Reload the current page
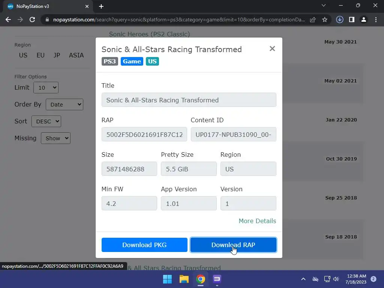Viewport: 384px width, 288px height. pyautogui.click(x=32, y=19)
